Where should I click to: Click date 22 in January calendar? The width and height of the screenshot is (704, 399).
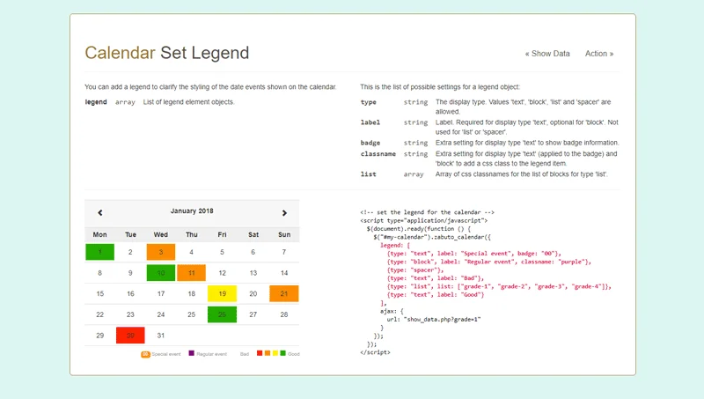click(99, 314)
